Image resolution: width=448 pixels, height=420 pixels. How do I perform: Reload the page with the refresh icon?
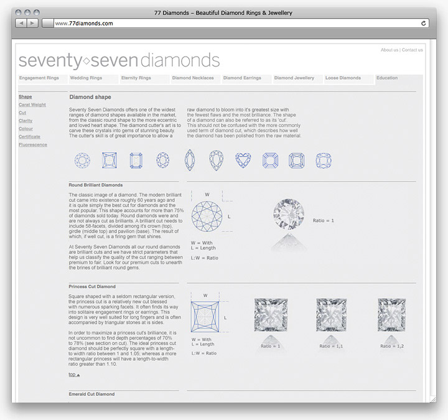[x=424, y=23]
